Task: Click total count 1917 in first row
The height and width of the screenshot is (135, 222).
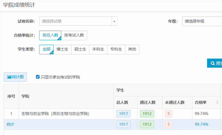Action: [123, 114]
